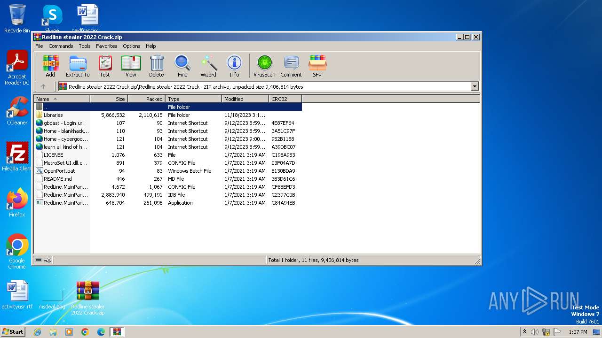The width and height of the screenshot is (602, 338).
Task: Select the RedLine.MainPan Application file
Action: [168, 203]
